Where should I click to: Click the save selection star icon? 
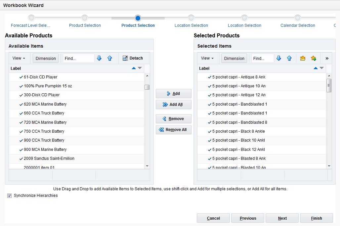313,58
